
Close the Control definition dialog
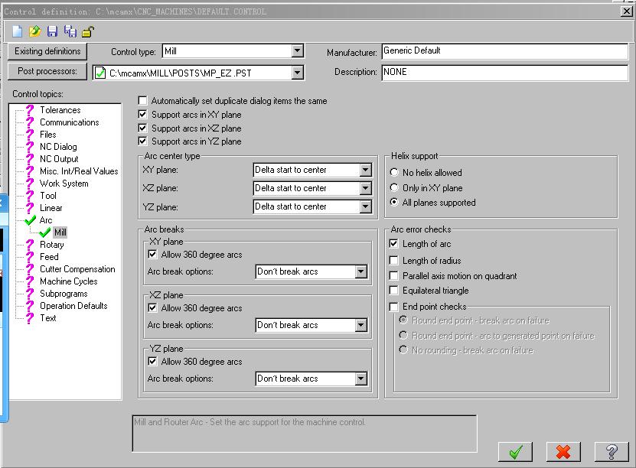coord(626,11)
